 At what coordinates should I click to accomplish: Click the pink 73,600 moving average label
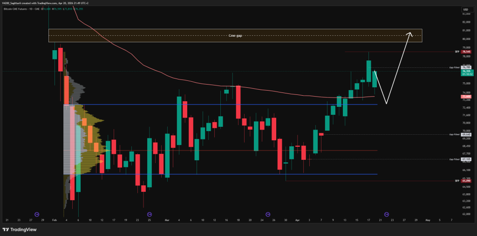tap(466, 97)
